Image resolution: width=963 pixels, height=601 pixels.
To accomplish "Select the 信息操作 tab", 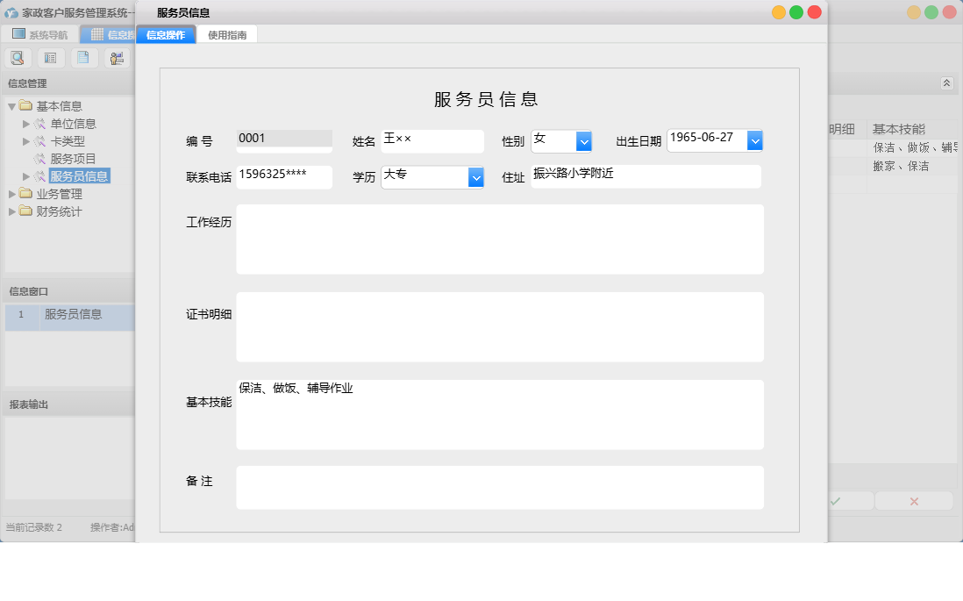I will coord(164,33).
